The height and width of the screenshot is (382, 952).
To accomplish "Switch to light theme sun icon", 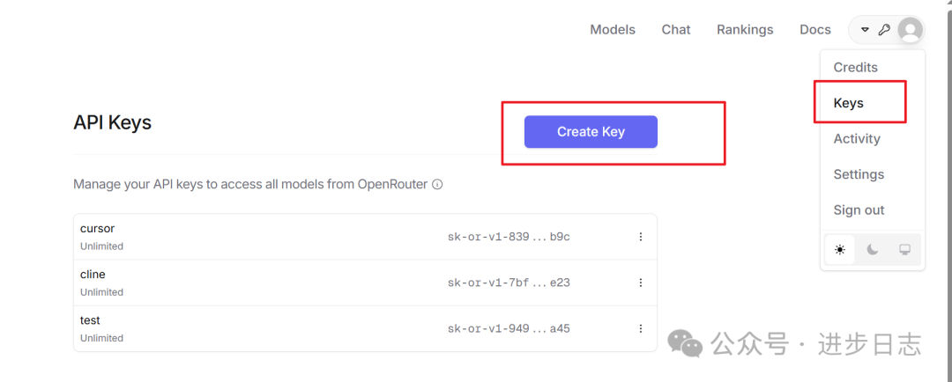I will click(x=840, y=250).
